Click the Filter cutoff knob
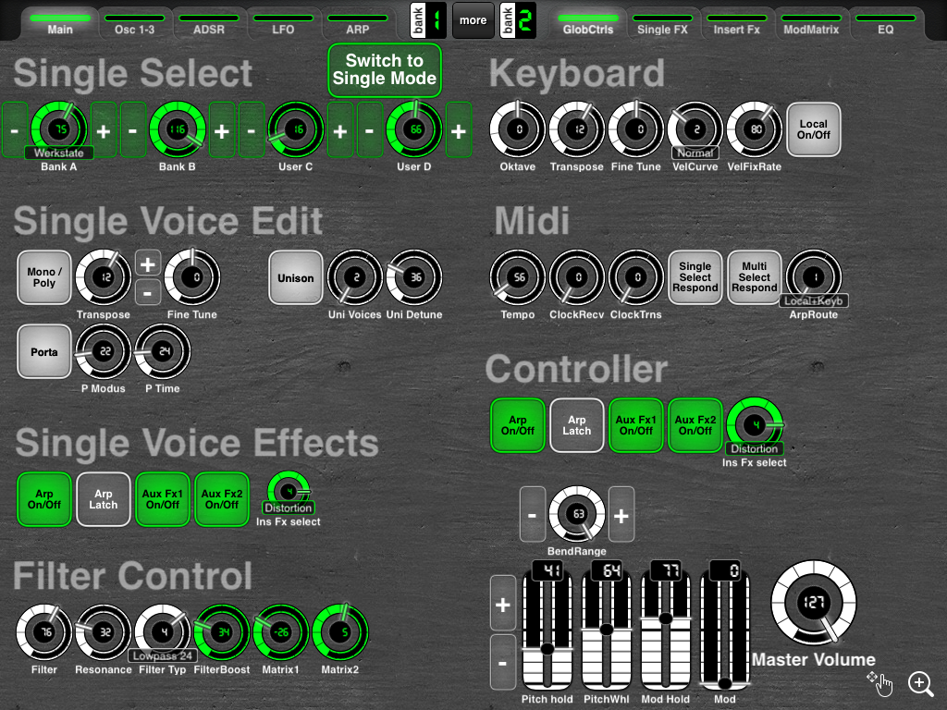The width and height of the screenshot is (947, 710). point(44,632)
